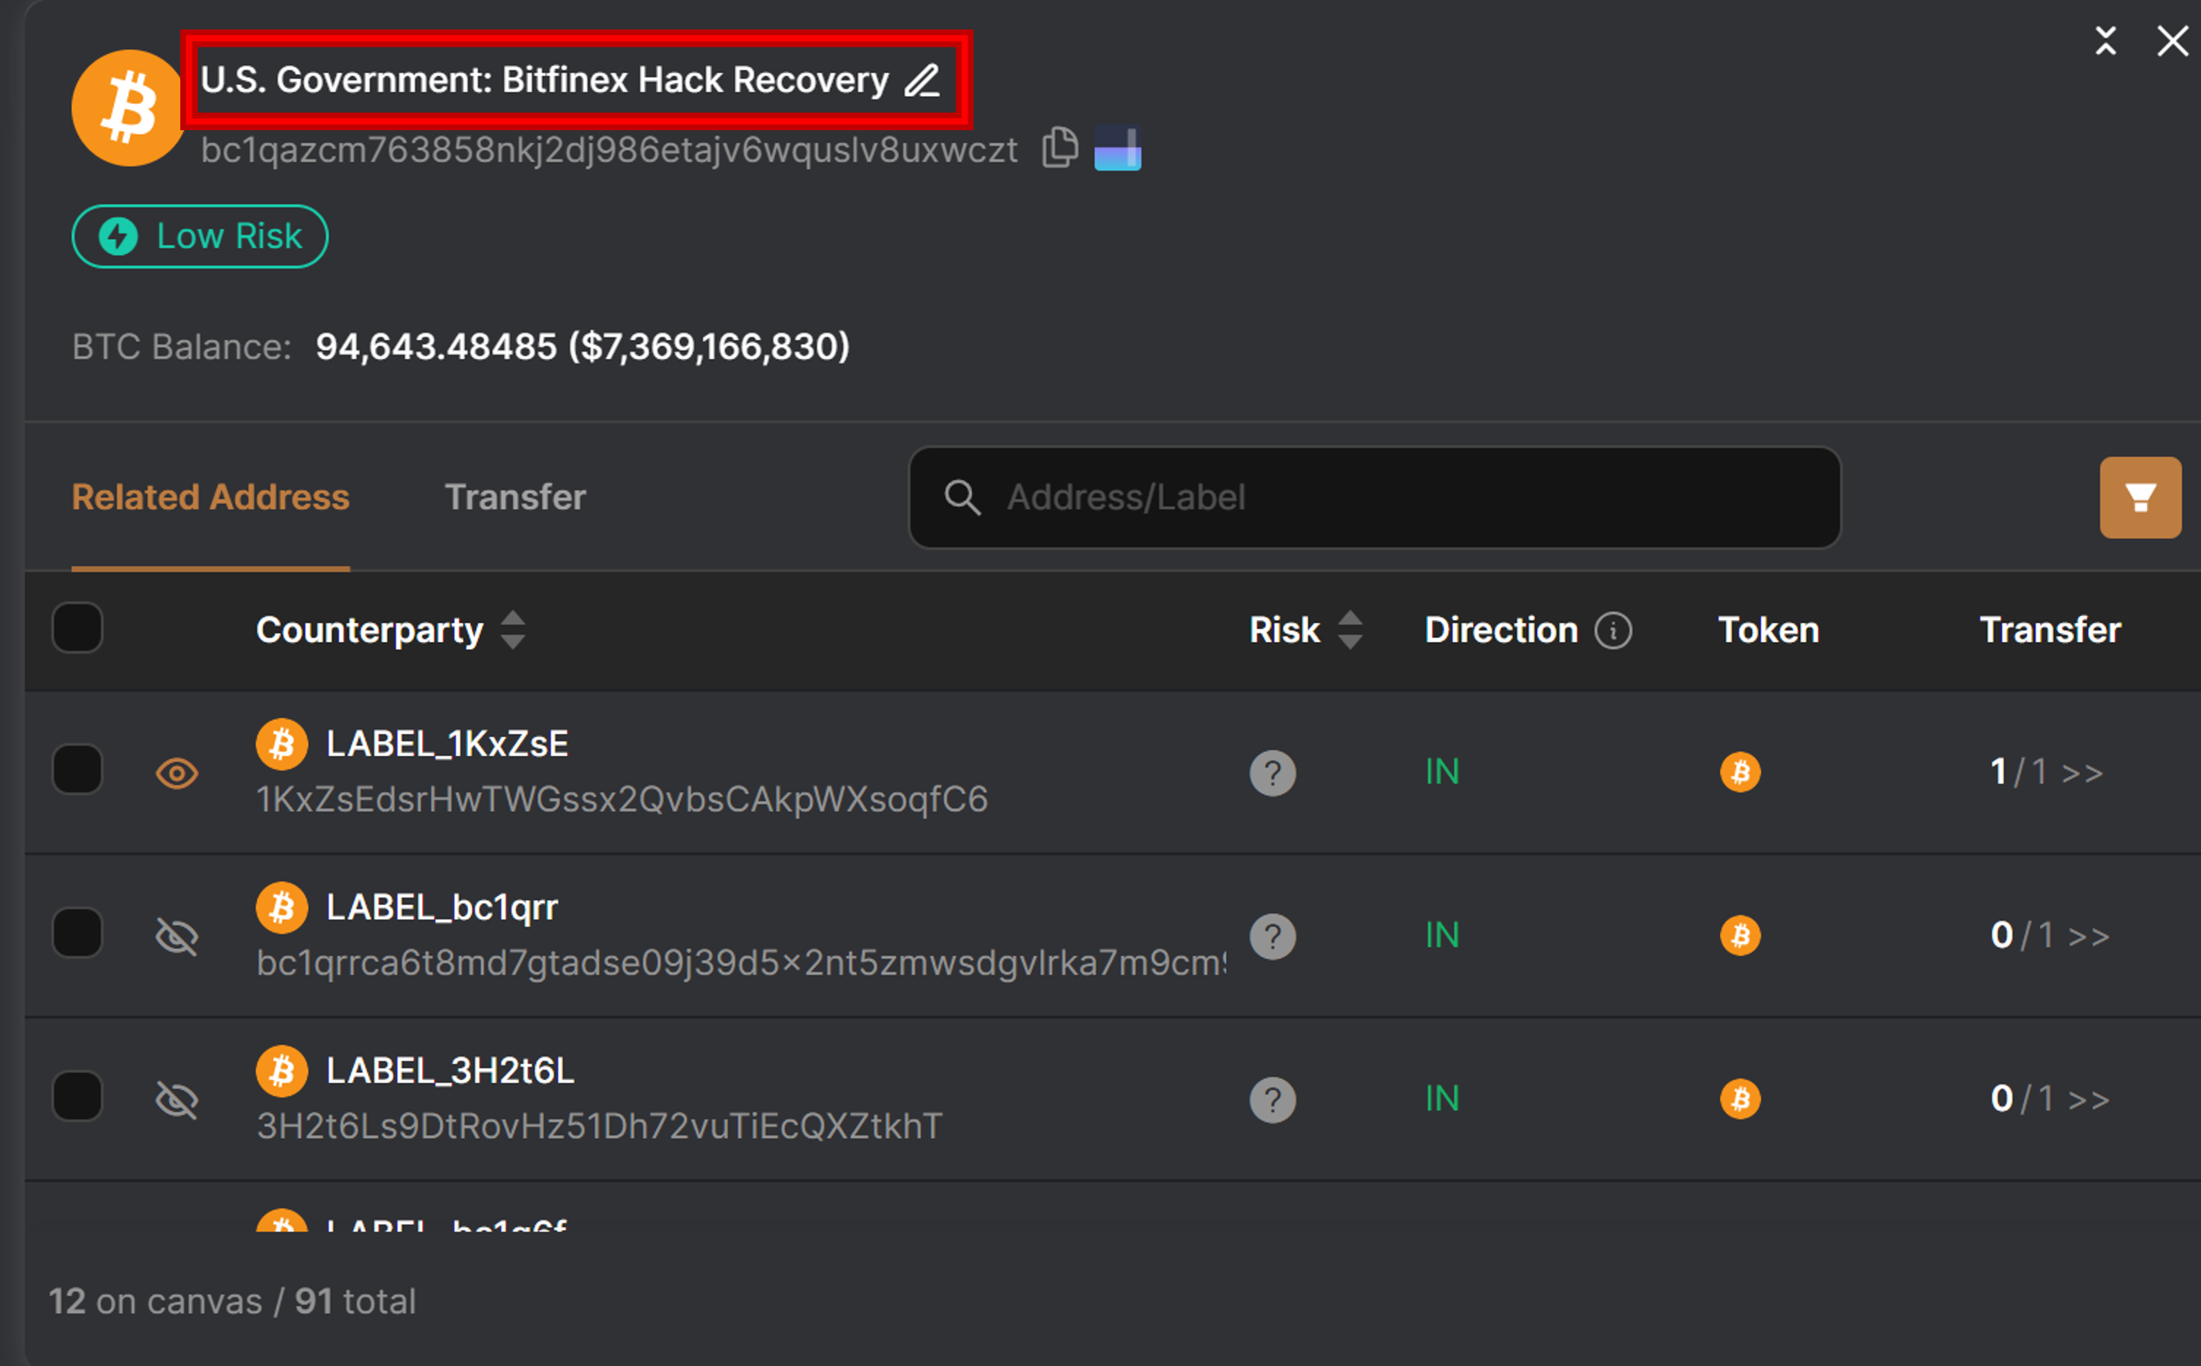
Task: Click the IN direction for LABEL_1KxZsE
Action: (x=1443, y=772)
